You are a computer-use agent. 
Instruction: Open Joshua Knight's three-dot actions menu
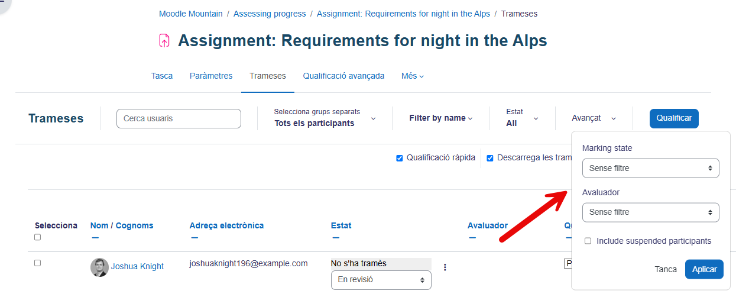tap(445, 267)
